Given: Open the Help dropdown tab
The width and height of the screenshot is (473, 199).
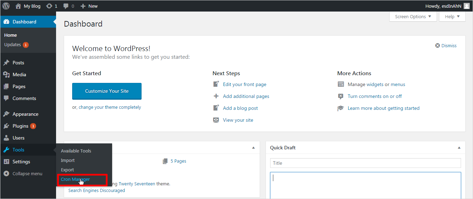Looking at the screenshot, I should point(452,16).
